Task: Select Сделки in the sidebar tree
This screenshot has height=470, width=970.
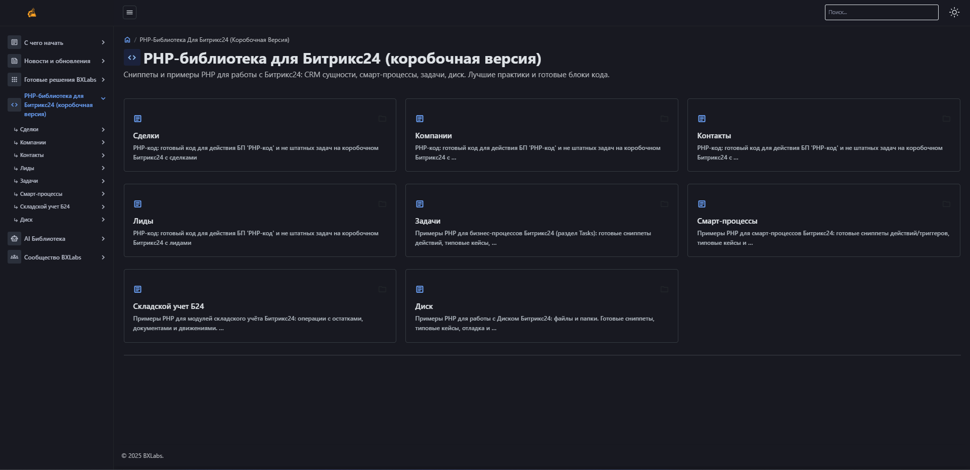Action: click(29, 130)
